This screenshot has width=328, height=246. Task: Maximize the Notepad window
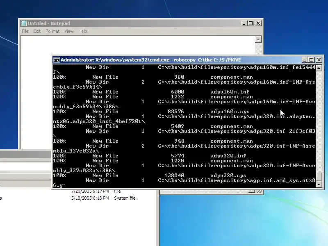pyautogui.click(x=251, y=23)
